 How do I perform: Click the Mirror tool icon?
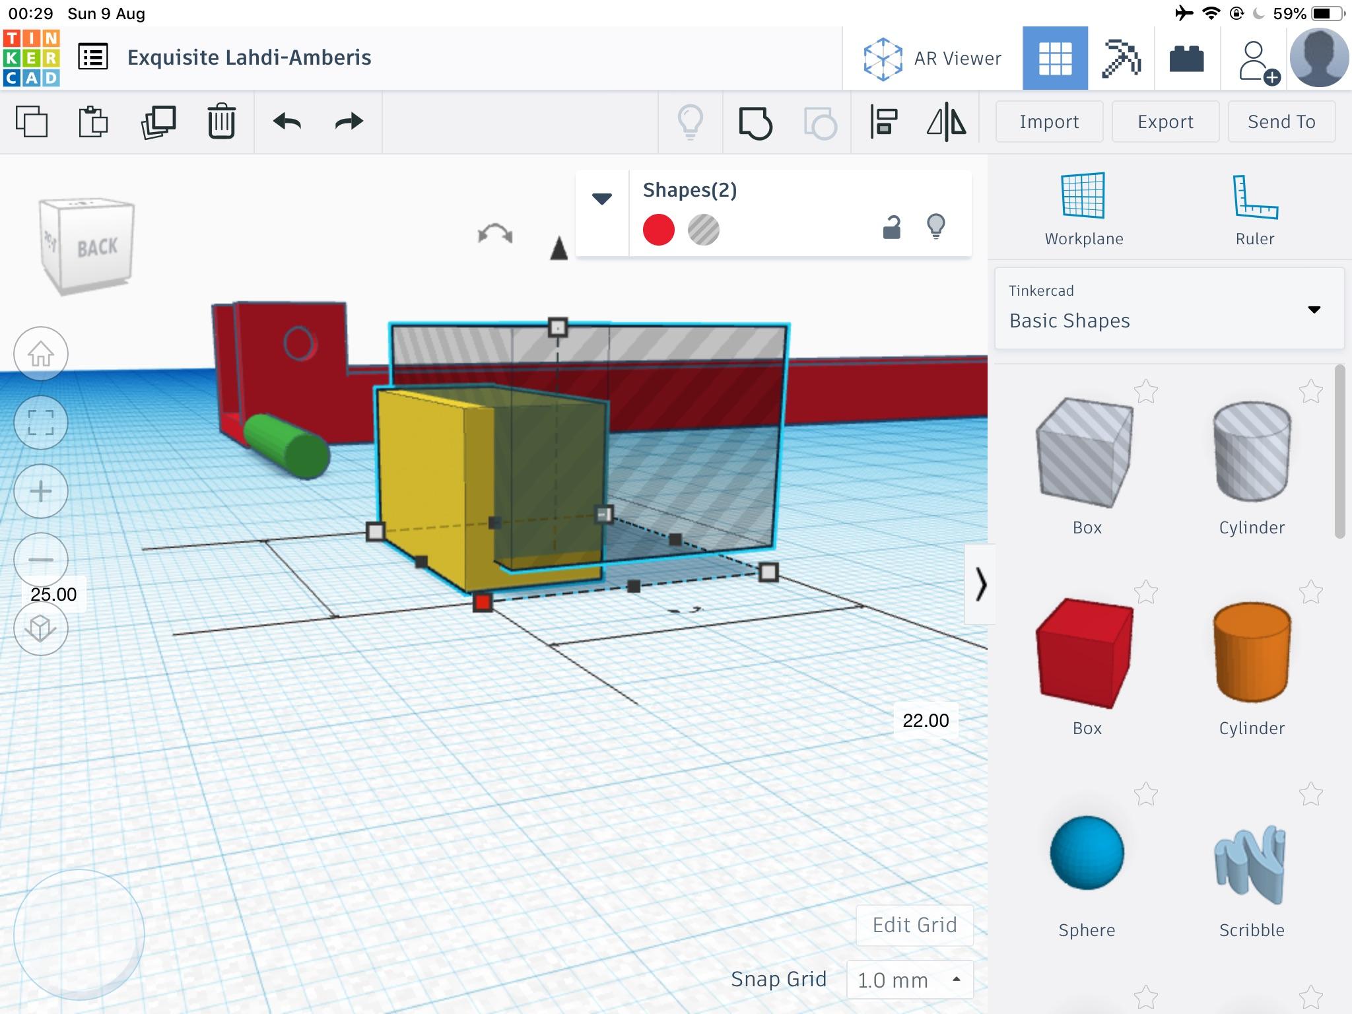(946, 122)
